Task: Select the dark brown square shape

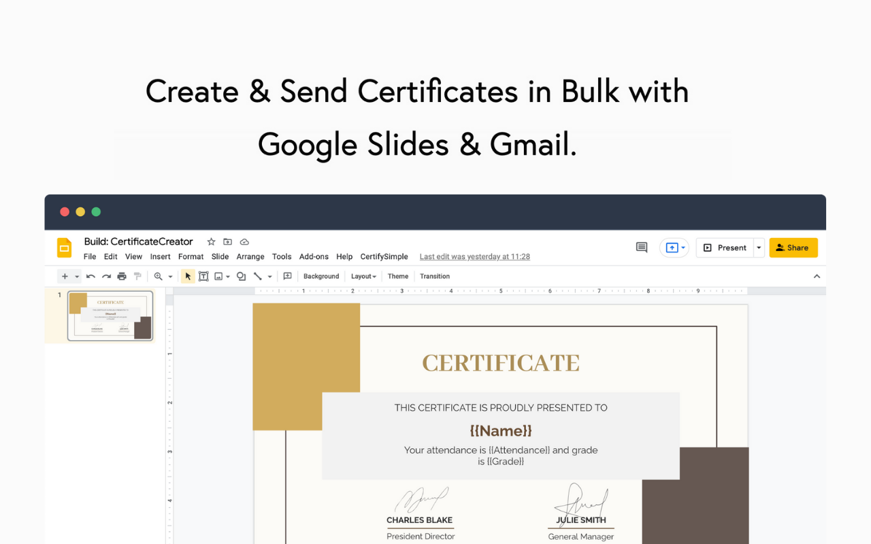Action: [695, 496]
